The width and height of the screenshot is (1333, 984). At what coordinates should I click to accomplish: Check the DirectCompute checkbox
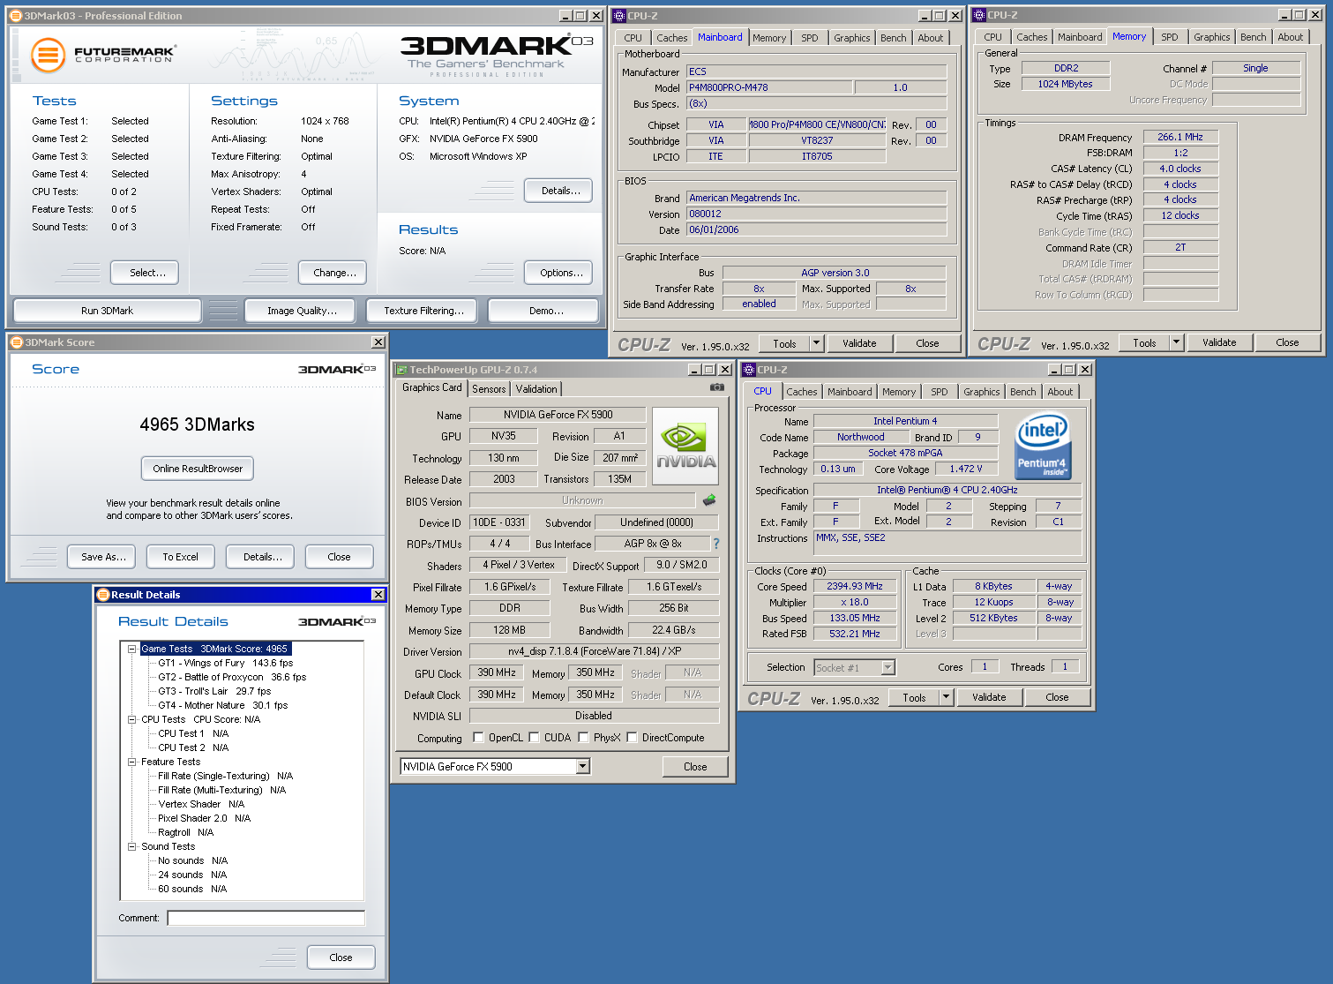click(x=632, y=738)
